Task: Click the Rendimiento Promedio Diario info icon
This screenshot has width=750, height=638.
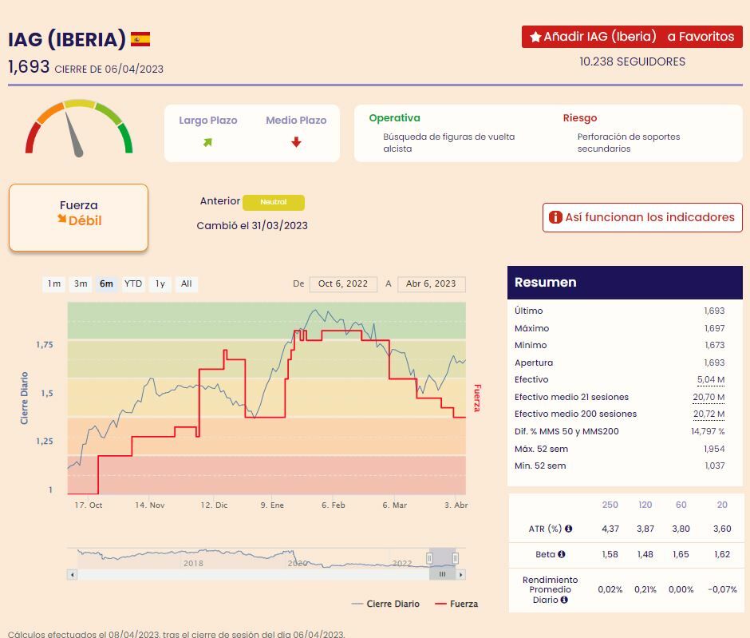Action: 564,600
